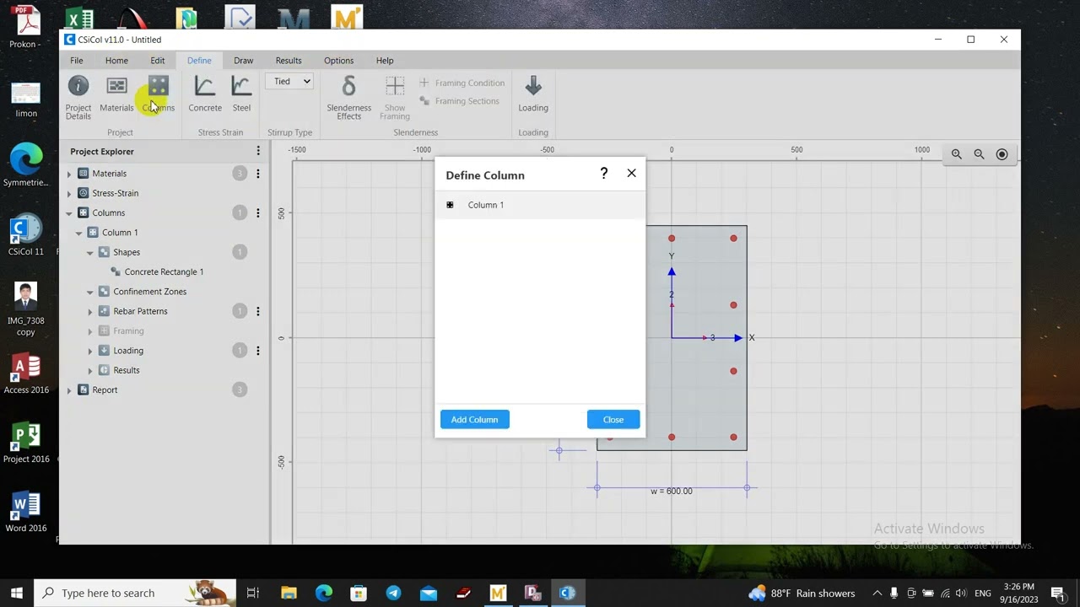Open Project 2016 desktop shortcut
The image size is (1080, 607).
pos(26,443)
